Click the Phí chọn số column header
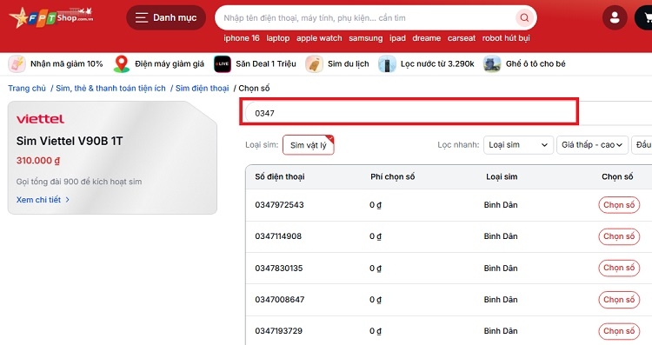This screenshot has width=652, height=345. pos(393,176)
